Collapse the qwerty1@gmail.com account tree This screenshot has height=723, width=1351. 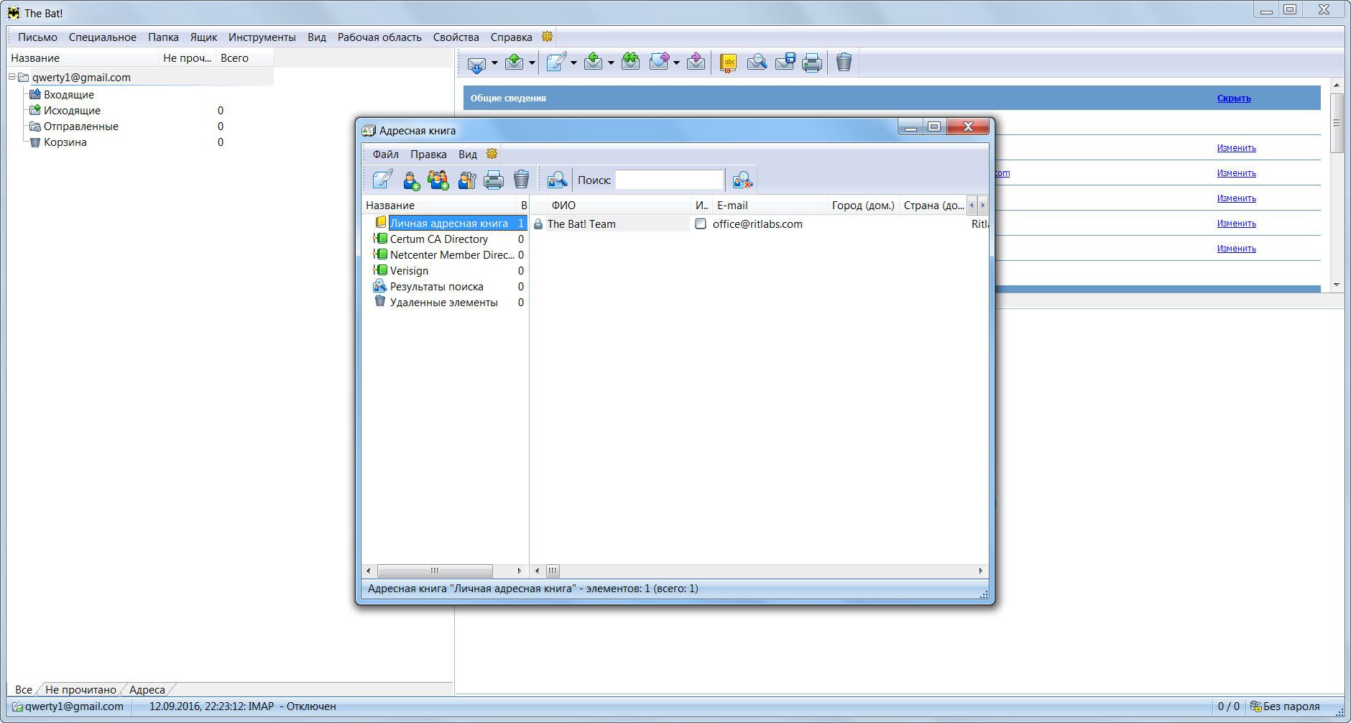(12, 77)
